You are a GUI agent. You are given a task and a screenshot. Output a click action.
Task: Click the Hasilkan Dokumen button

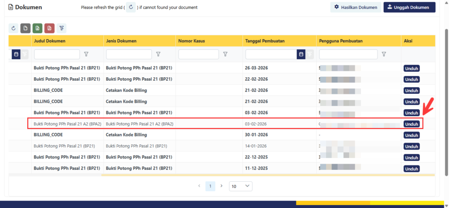(x=355, y=7)
